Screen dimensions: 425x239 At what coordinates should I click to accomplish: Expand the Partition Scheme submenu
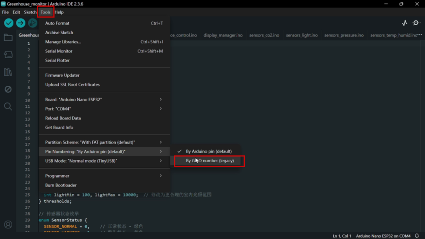[104, 142]
